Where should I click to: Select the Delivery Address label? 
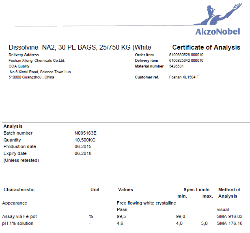click(x=24, y=54)
